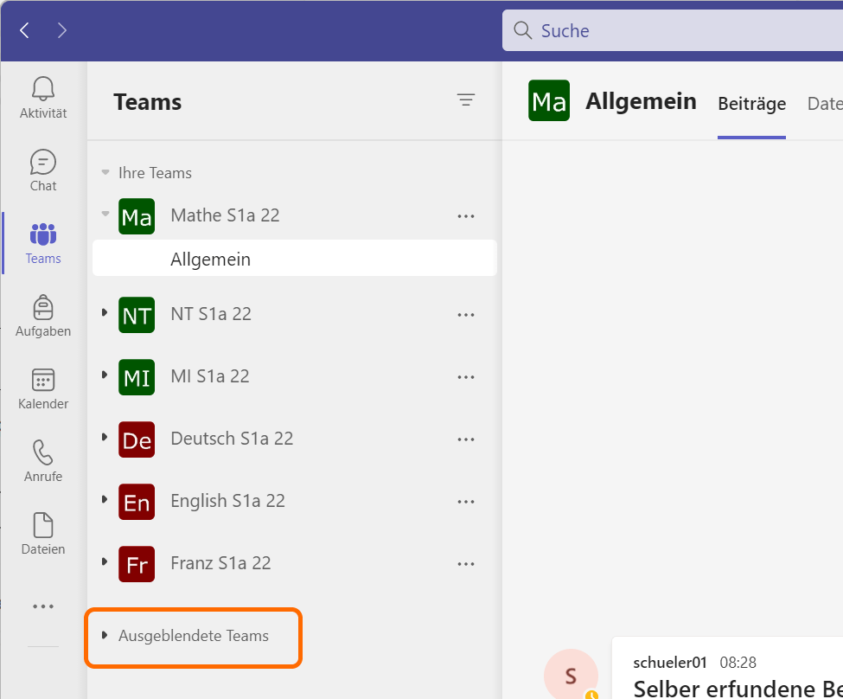The image size is (843, 699).
Task: Switch to the Beiträge tab
Action: point(751,104)
